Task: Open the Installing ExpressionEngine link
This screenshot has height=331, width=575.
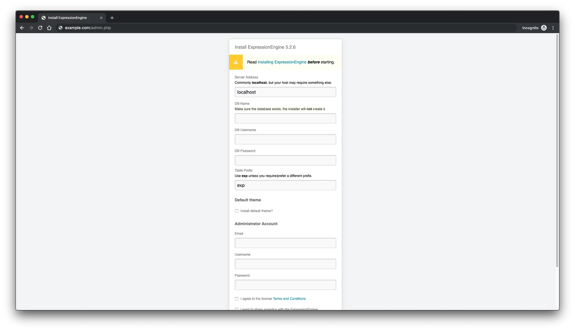Action: 282,62
